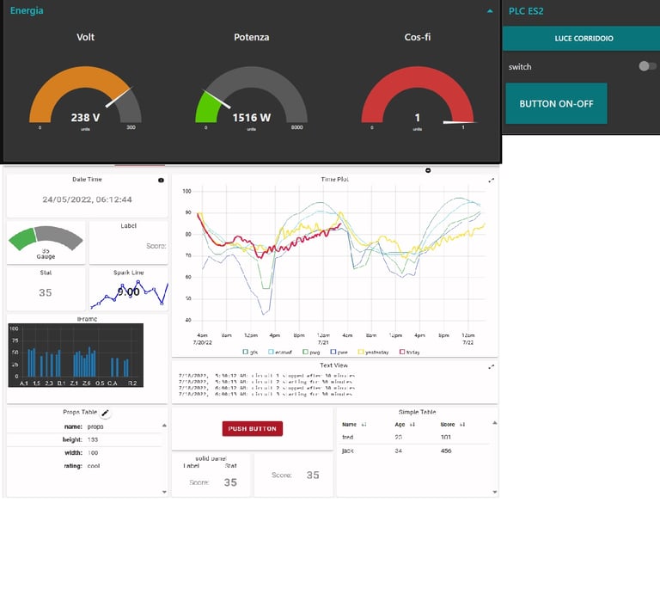Click Props Table scroll up arrow

(x=164, y=426)
